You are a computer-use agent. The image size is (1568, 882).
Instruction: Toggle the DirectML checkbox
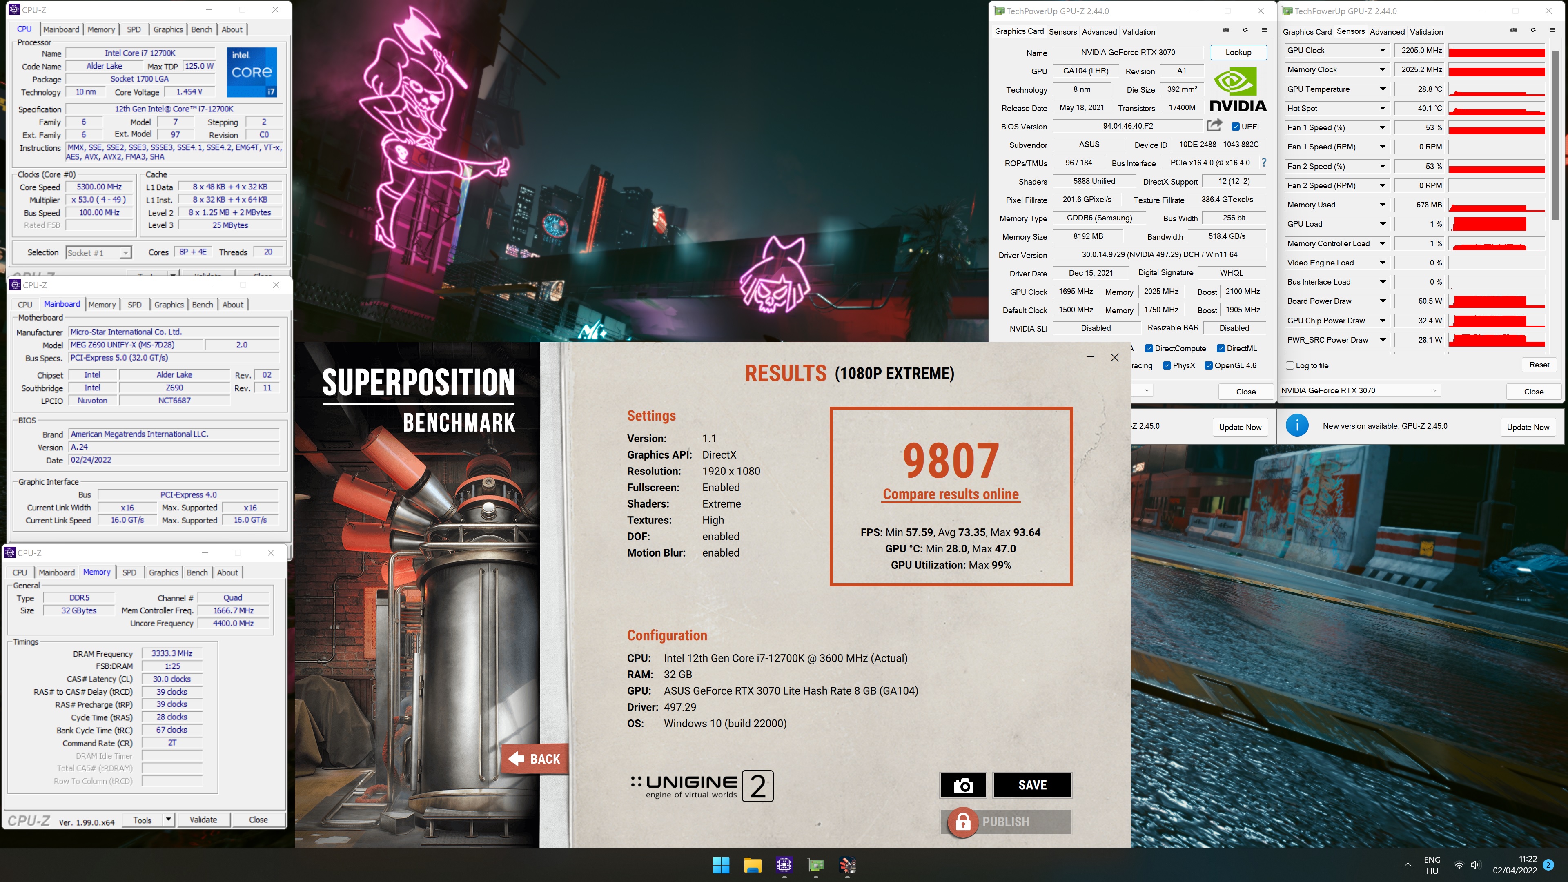tap(1221, 348)
